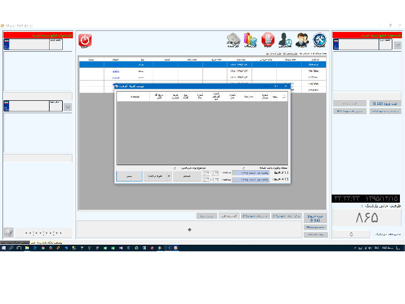Click the Windows Start button

4,248
